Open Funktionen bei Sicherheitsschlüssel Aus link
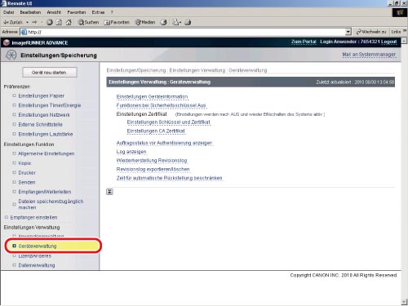408x306 pixels. coord(162,105)
